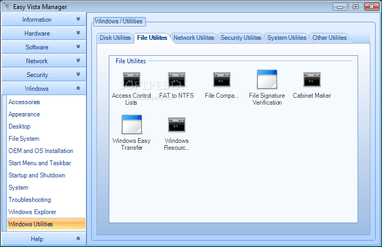Open File Signature Verification icon
The width and height of the screenshot is (382, 247).
pos(267,79)
